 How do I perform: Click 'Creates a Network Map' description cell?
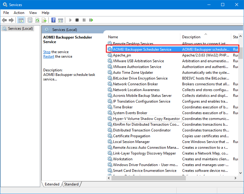click(205, 153)
